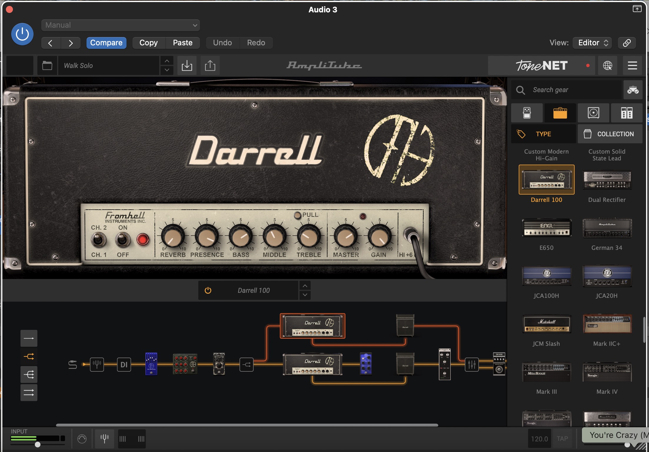Select previous amp model up chevron
Viewport: 649px width, 452px height.
tap(305, 286)
